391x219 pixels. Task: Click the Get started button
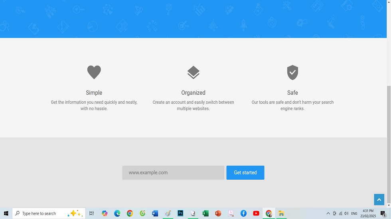click(245, 172)
